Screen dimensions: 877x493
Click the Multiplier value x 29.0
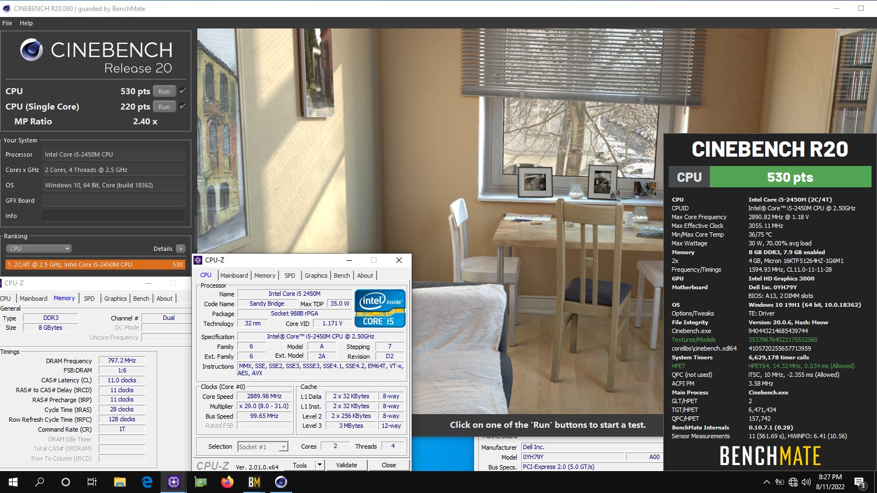264,406
